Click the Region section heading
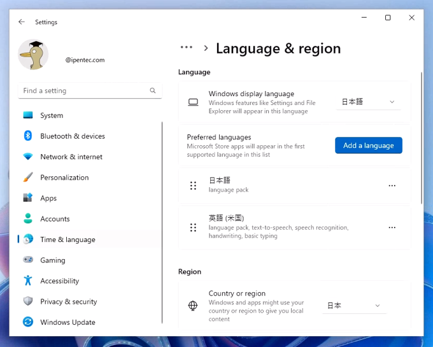The image size is (433, 347). pyautogui.click(x=190, y=272)
